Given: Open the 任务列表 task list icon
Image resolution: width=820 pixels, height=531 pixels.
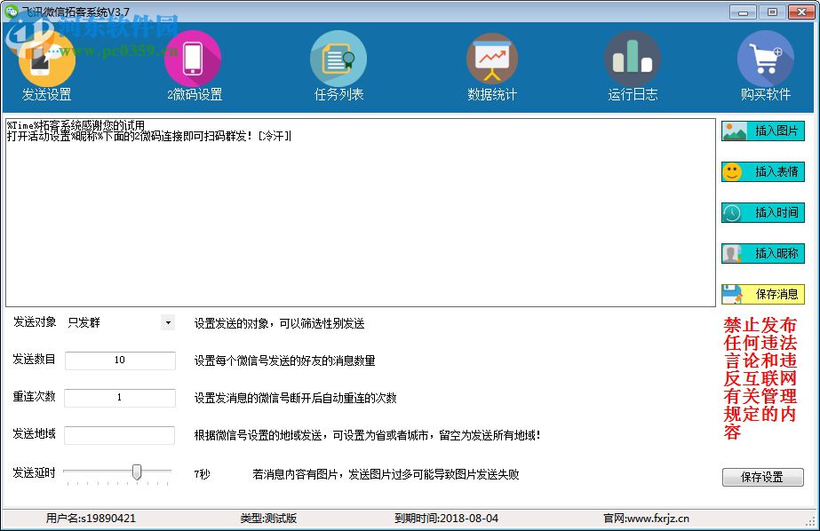Looking at the screenshot, I should 338,59.
